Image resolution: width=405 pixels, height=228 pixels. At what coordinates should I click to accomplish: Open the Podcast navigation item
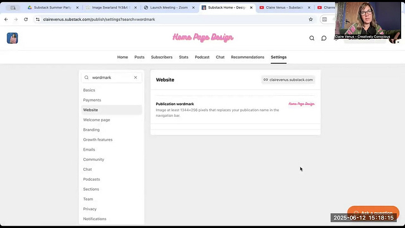pos(202,57)
